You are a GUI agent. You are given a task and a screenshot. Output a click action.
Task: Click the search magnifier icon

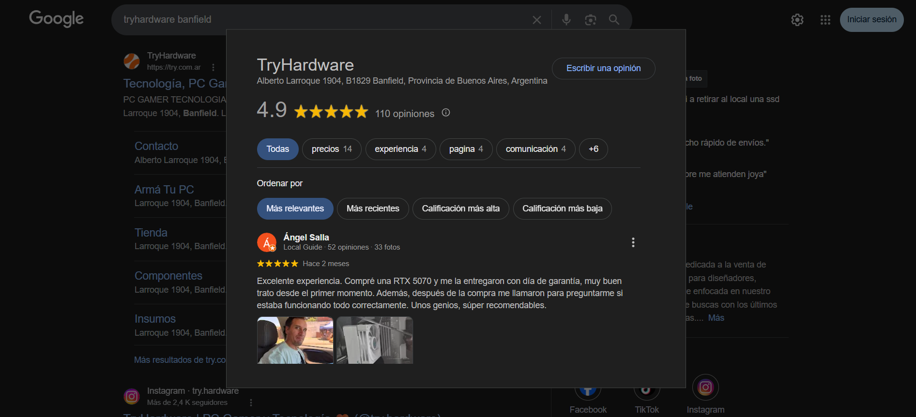(x=614, y=20)
